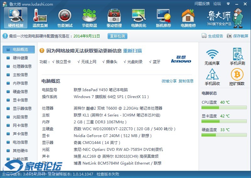Click 保存截屏 to save a screenshot
This screenshot has height=178, width=251.
238,36
